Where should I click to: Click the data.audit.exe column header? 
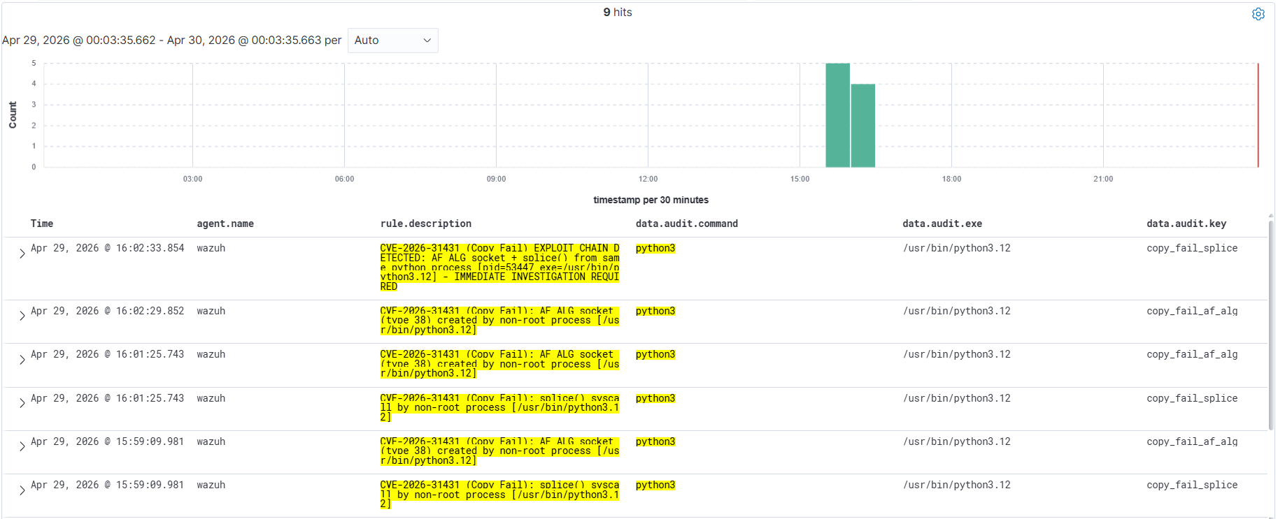coord(942,224)
